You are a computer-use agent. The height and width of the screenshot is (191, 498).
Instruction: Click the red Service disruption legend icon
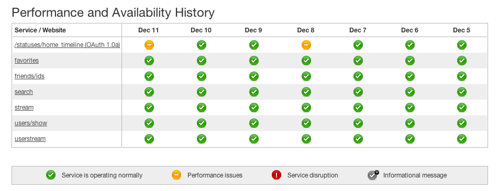tap(276, 175)
